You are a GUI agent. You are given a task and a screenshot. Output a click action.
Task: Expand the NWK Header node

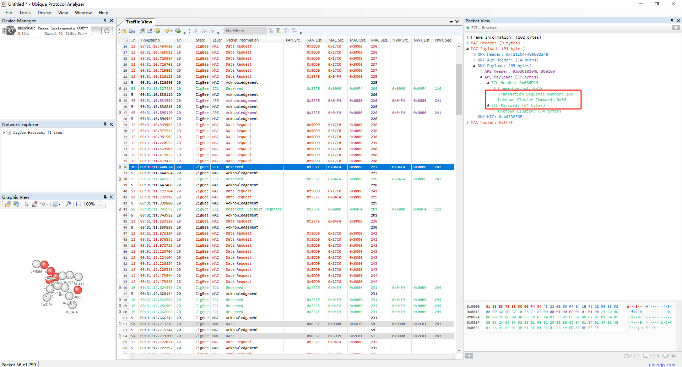coord(475,54)
